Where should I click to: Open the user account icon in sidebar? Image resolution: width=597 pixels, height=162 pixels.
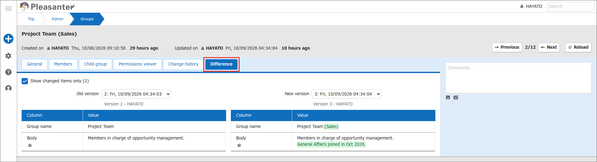(8, 88)
